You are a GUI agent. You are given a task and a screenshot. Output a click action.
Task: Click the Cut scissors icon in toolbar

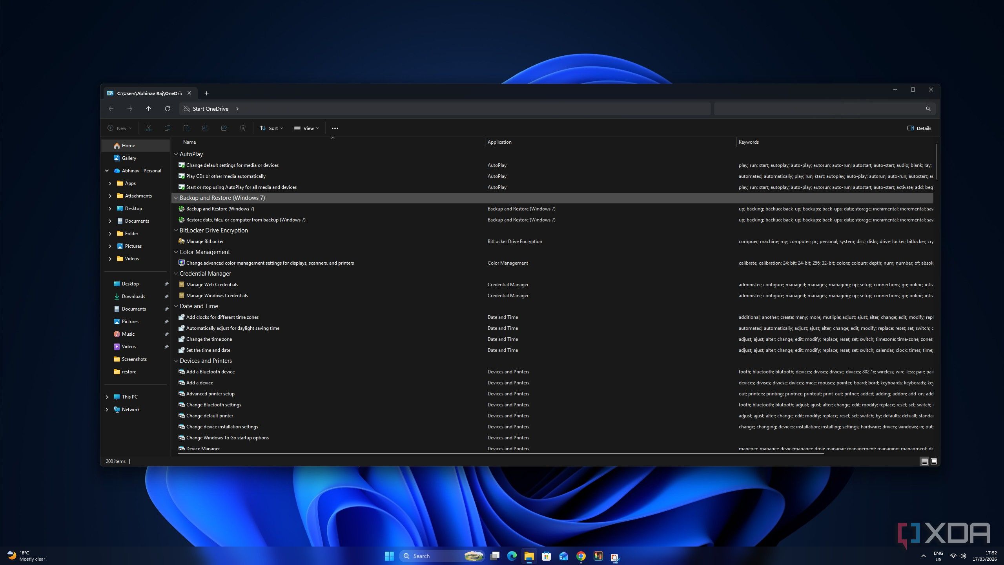148,128
